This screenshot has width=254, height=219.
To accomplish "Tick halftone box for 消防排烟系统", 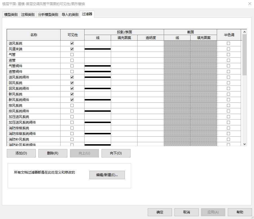I will point(228,128).
